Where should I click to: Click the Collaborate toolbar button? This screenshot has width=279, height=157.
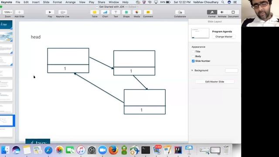(180, 12)
